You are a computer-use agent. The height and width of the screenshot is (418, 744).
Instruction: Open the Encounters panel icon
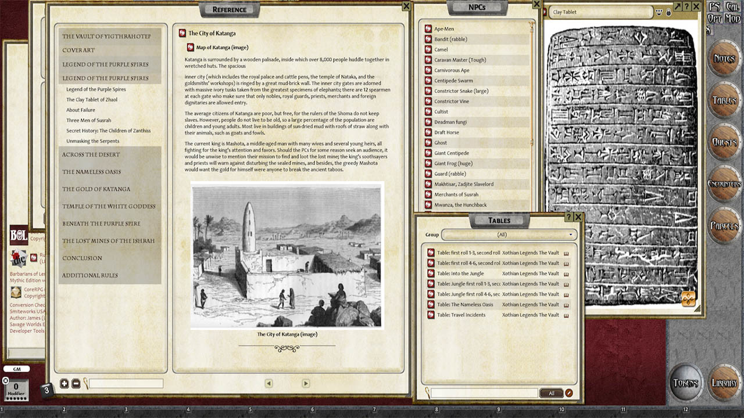pos(724,183)
